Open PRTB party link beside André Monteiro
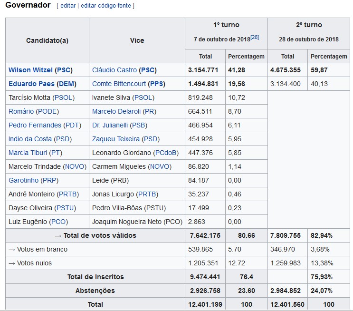Screen dimensions: 353x311 (x=68, y=194)
